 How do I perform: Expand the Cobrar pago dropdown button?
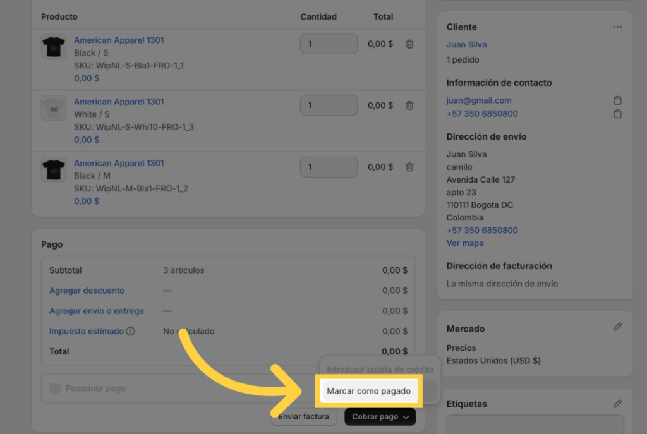[380, 417]
